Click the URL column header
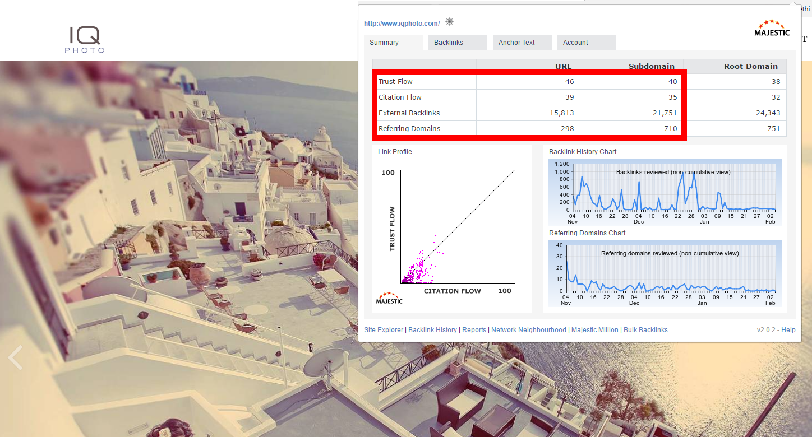812x437 pixels. coord(563,66)
